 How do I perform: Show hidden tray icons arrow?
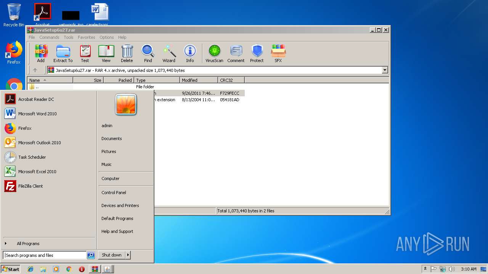425,269
